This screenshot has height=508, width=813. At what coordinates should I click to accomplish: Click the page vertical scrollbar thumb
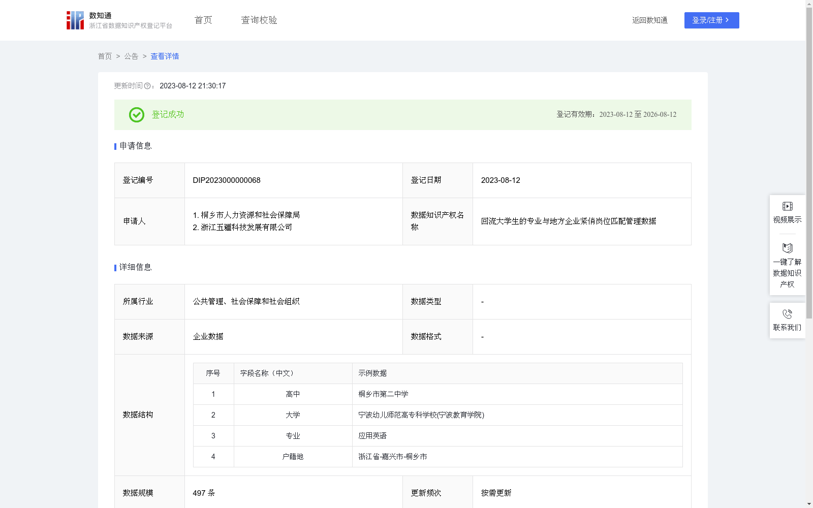pos(809,163)
